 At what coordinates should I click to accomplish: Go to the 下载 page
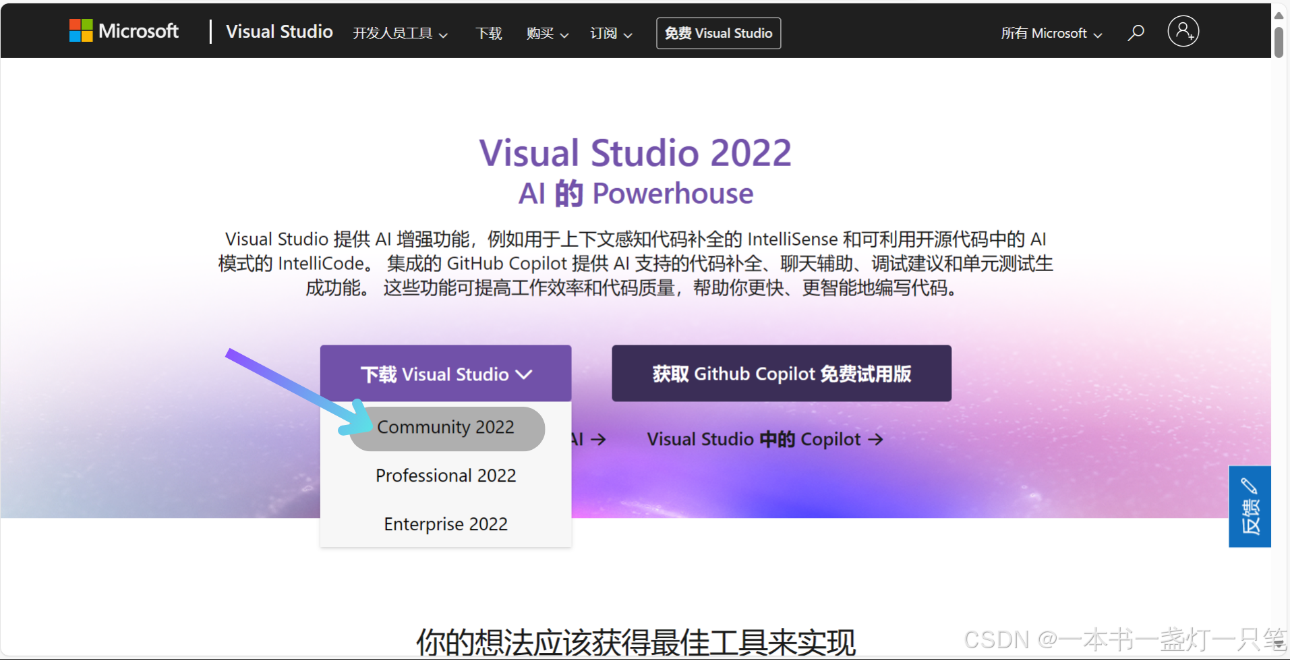[489, 34]
